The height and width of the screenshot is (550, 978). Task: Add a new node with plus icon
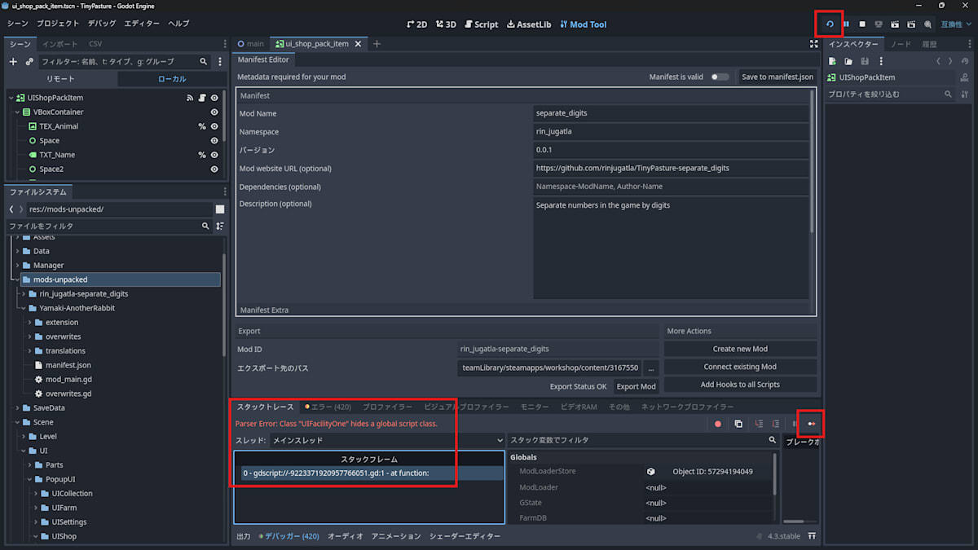13,61
